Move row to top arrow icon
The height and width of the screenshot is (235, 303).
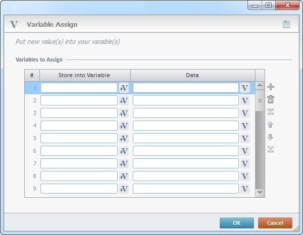tap(271, 112)
